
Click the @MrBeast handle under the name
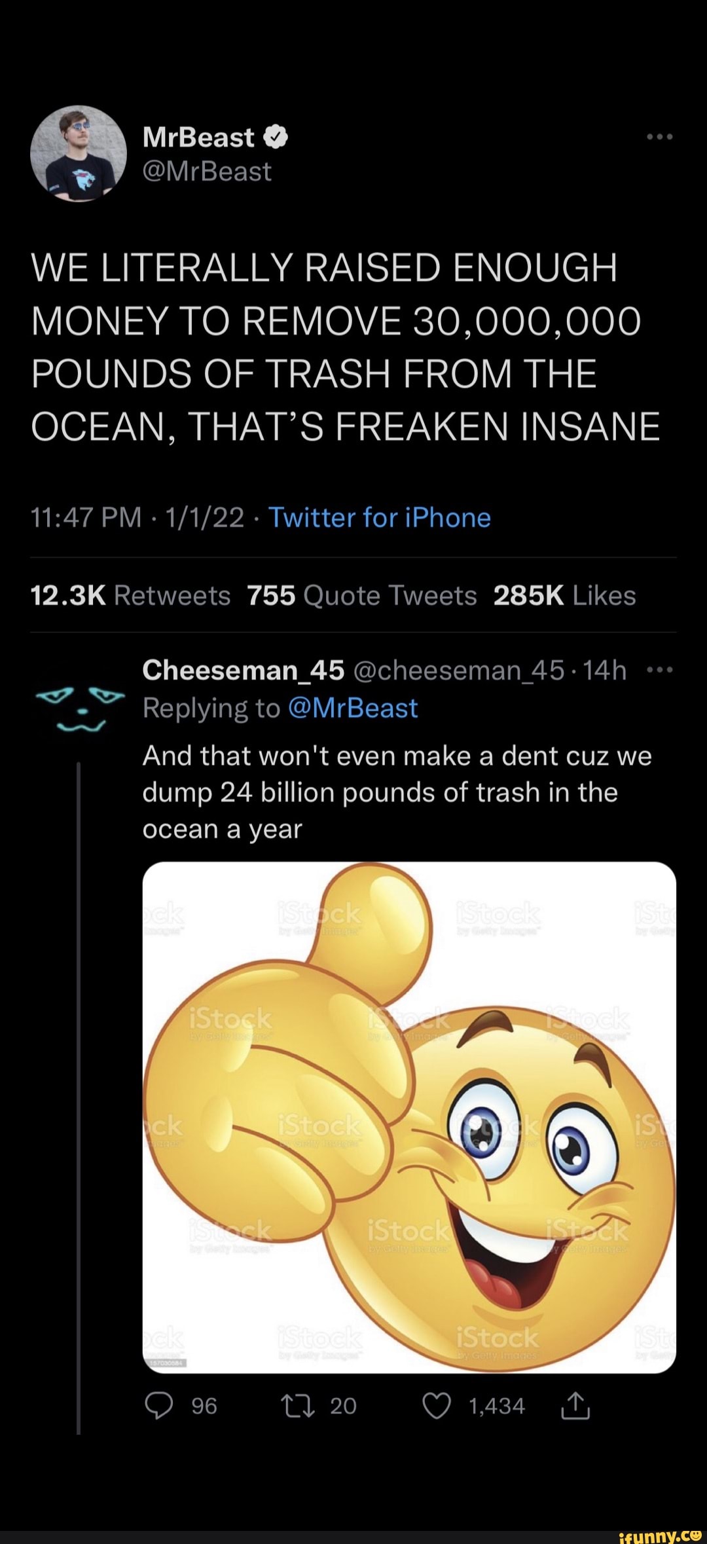tap(207, 172)
